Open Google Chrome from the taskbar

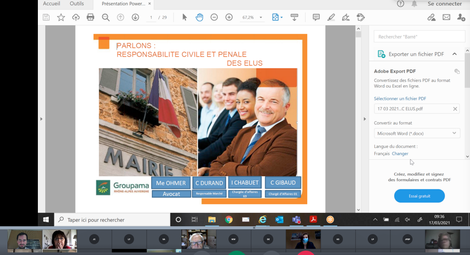click(229, 220)
